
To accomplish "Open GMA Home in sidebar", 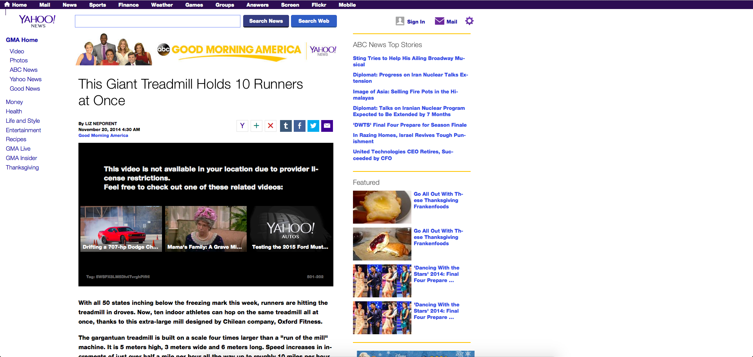I will click(x=22, y=40).
